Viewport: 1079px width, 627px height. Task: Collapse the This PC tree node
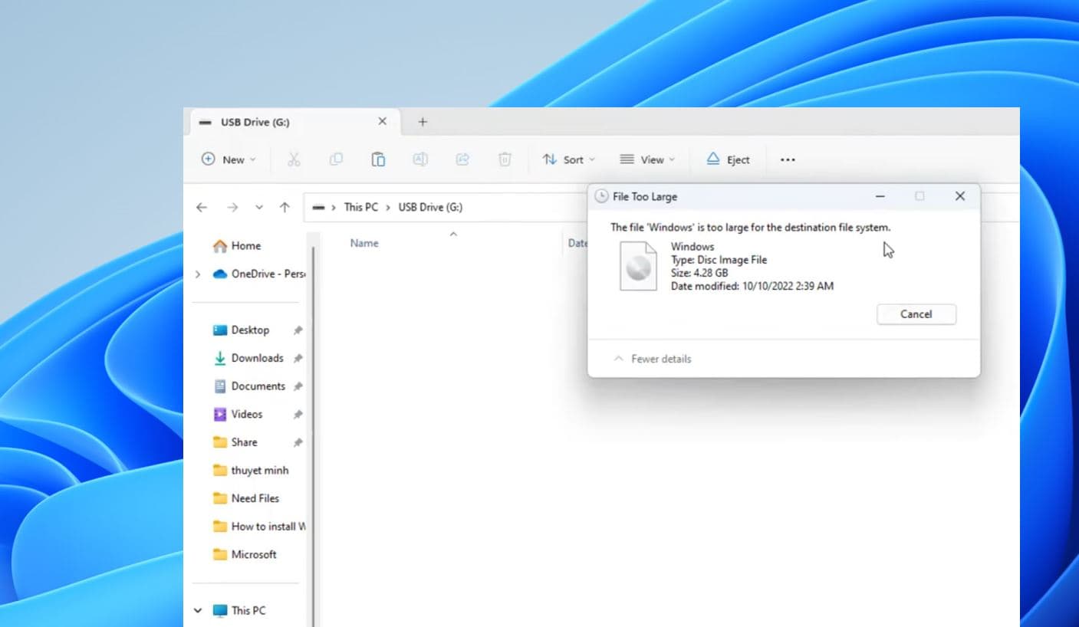199,611
